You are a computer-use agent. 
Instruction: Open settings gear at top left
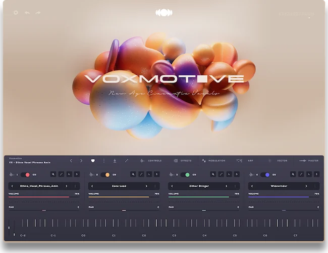pos(16,13)
